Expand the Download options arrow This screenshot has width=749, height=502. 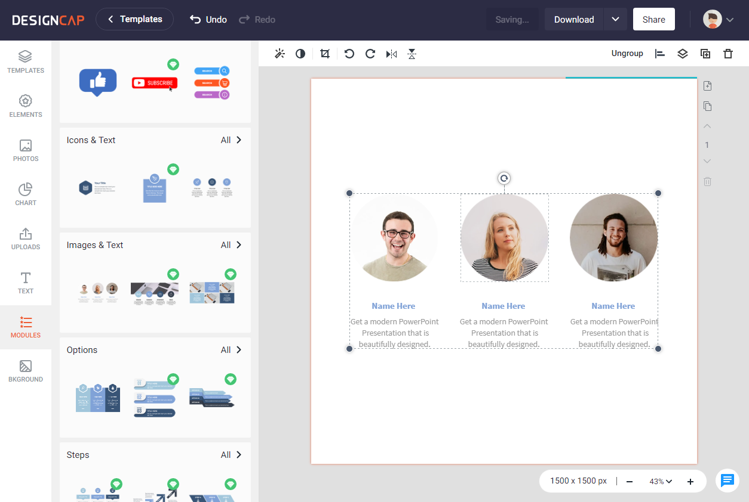click(616, 19)
